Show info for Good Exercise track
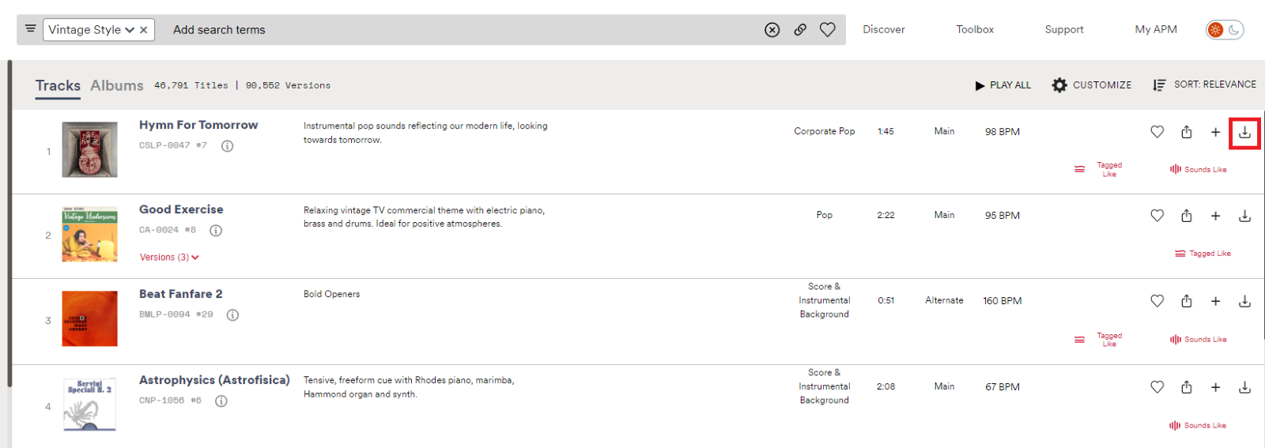 tap(216, 231)
